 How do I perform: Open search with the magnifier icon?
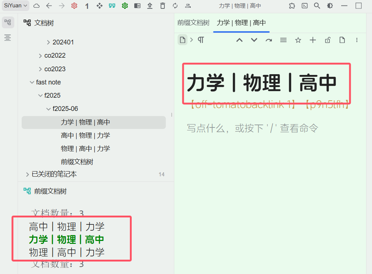pos(317,6)
